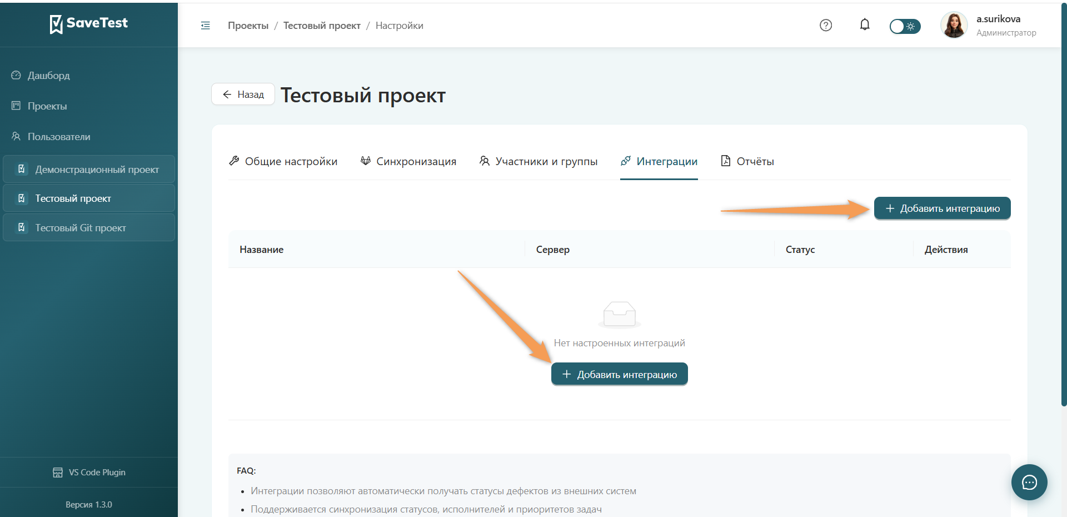The width and height of the screenshot is (1067, 517).
Task: Click Пользователи people icon
Action: pyautogui.click(x=16, y=136)
